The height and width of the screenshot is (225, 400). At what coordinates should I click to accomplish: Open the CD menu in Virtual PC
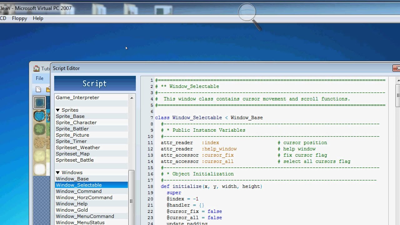pos(3,18)
